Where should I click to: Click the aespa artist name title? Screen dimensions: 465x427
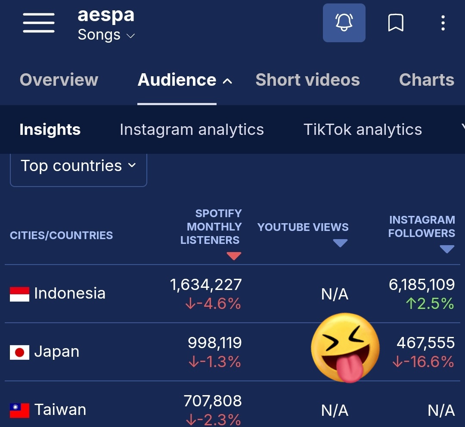106,15
